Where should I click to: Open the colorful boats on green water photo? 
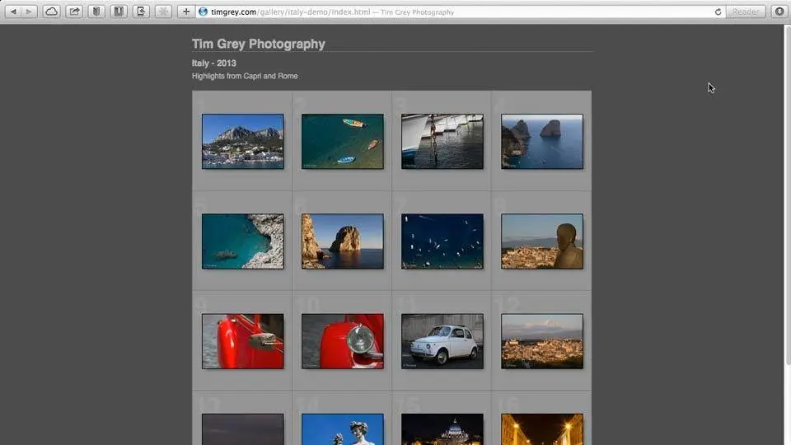click(343, 141)
